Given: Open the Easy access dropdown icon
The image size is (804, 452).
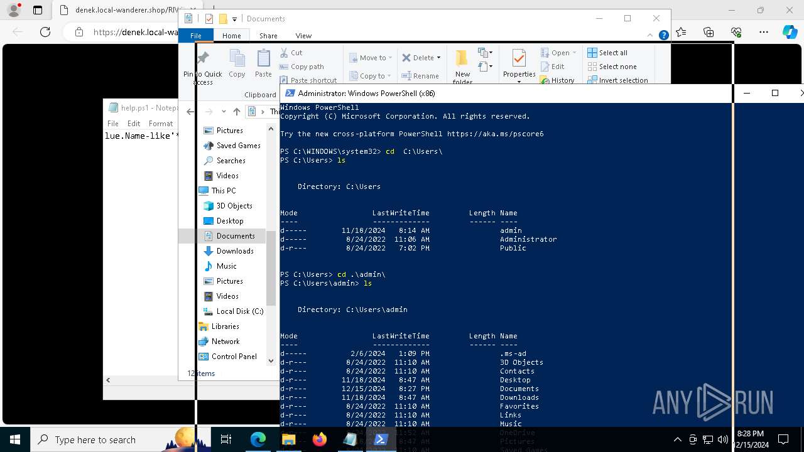Looking at the screenshot, I should pyautogui.click(x=485, y=66).
